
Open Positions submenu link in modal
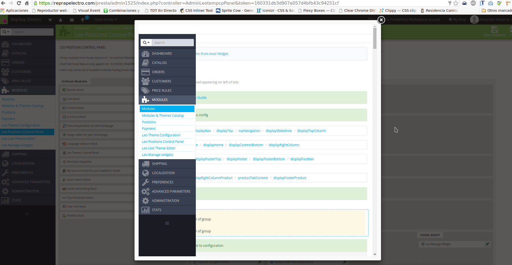tap(149, 122)
